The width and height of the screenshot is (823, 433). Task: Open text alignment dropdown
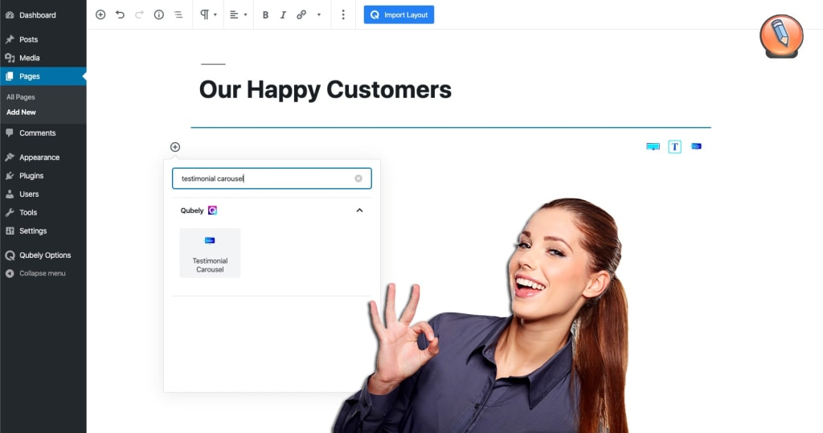coord(238,14)
